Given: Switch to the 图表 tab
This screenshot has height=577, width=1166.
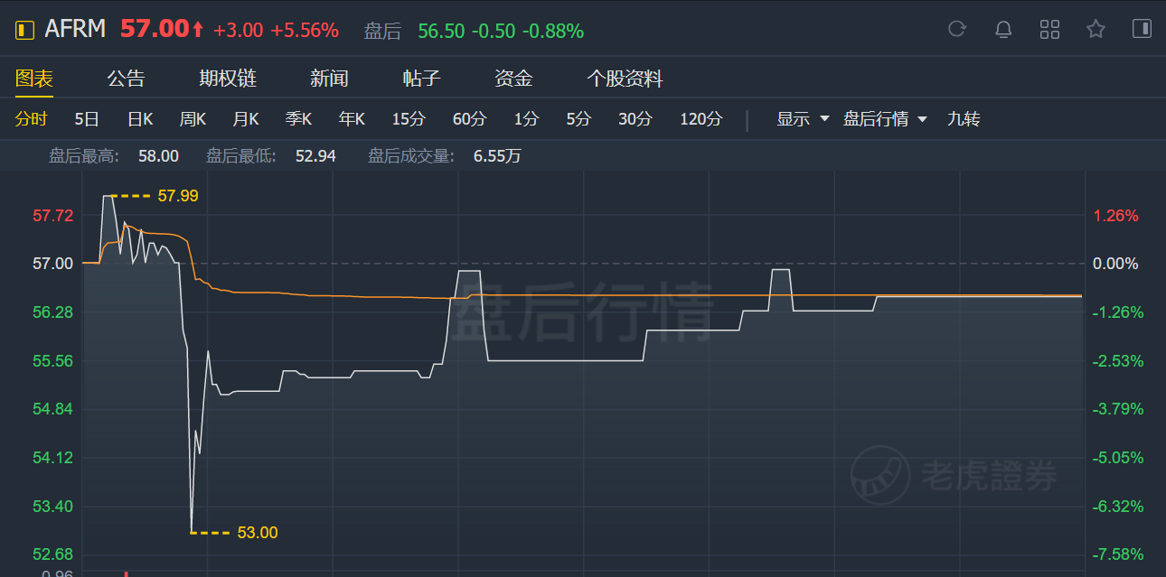Looking at the screenshot, I should pyautogui.click(x=34, y=79).
